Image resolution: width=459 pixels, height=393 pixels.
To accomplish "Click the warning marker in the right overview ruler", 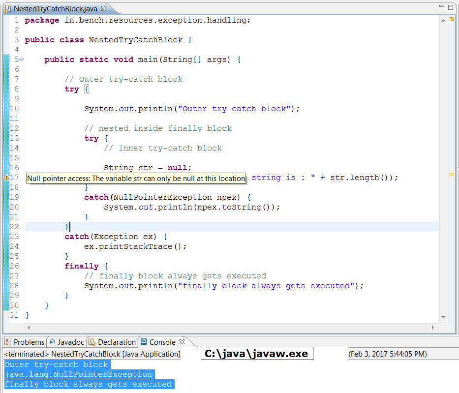I will pos(451,174).
